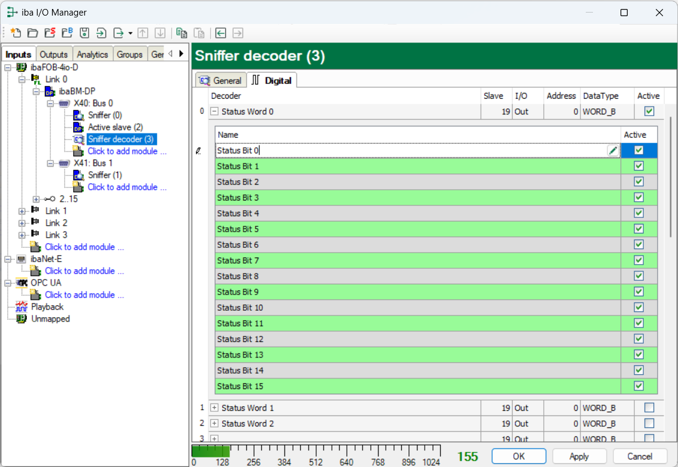Open the General tab of Sniffer decoder
This screenshot has width=678, height=467.
pos(220,80)
